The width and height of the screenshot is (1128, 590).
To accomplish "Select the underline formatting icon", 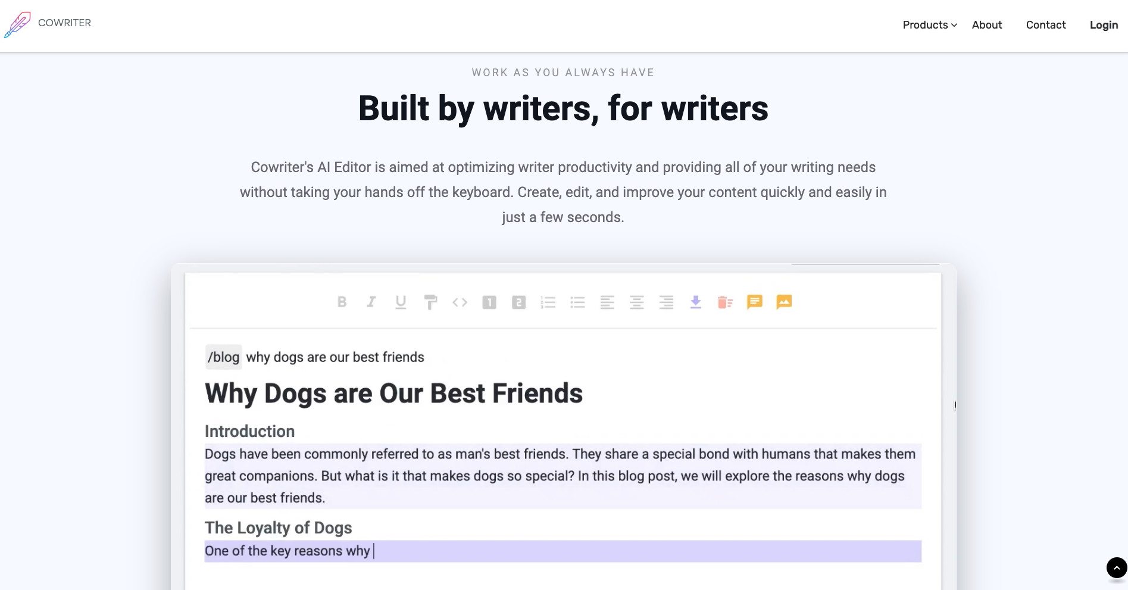I will (x=401, y=302).
